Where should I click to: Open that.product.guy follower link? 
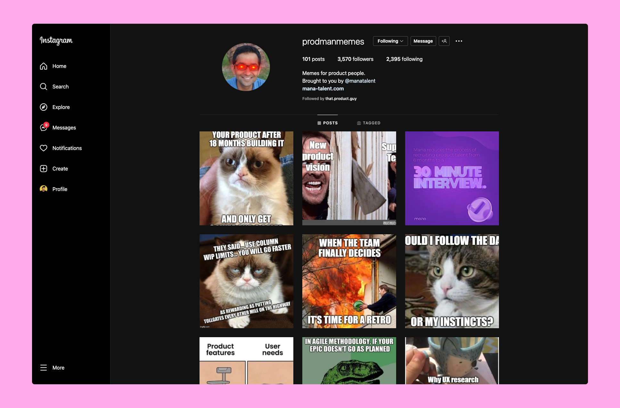tap(341, 99)
